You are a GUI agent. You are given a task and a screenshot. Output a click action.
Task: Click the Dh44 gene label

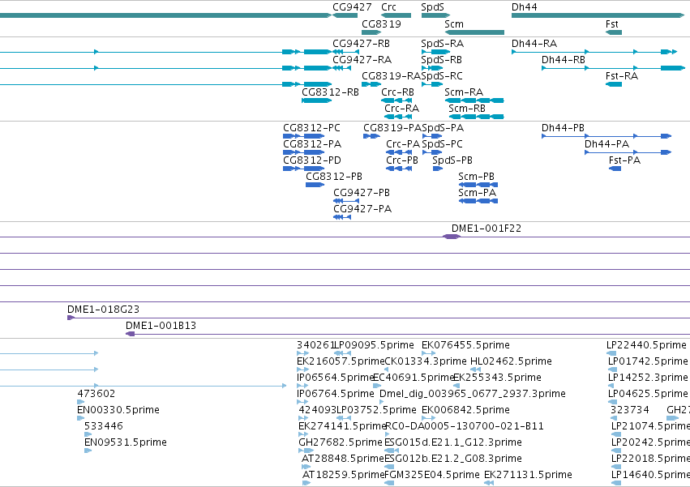pyautogui.click(x=524, y=7)
